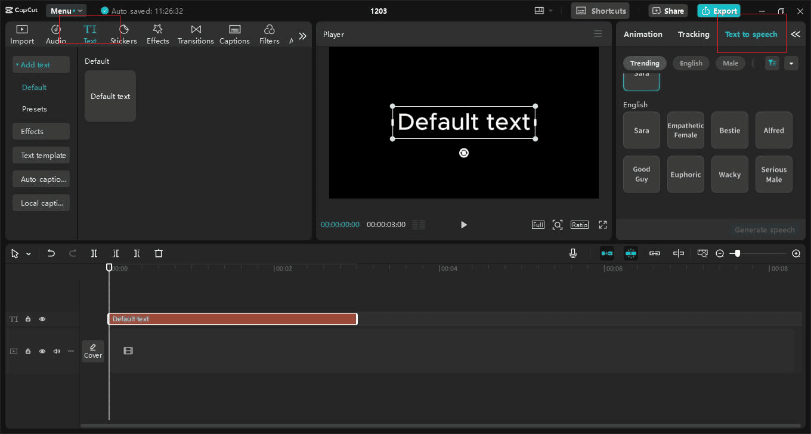Select the English voice filter
Viewport: 811px width, 434px height.
pos(691,63)
